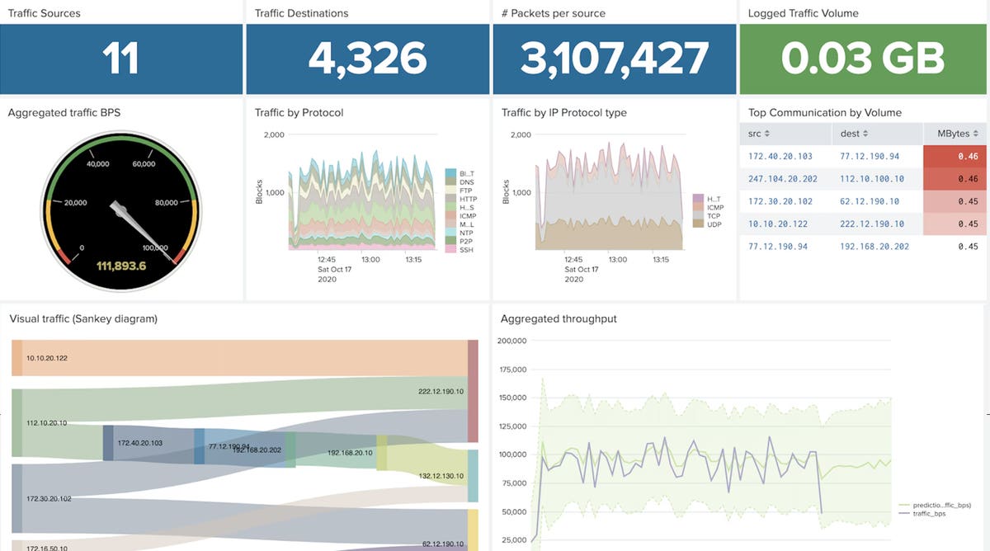
Task: Toggle the SSH series in protocol legend
Action: coord(466,250)
